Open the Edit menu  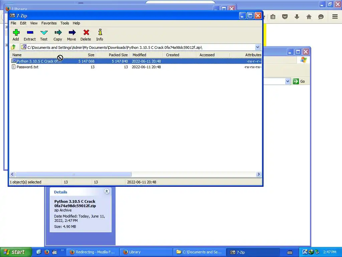[23, 23]
